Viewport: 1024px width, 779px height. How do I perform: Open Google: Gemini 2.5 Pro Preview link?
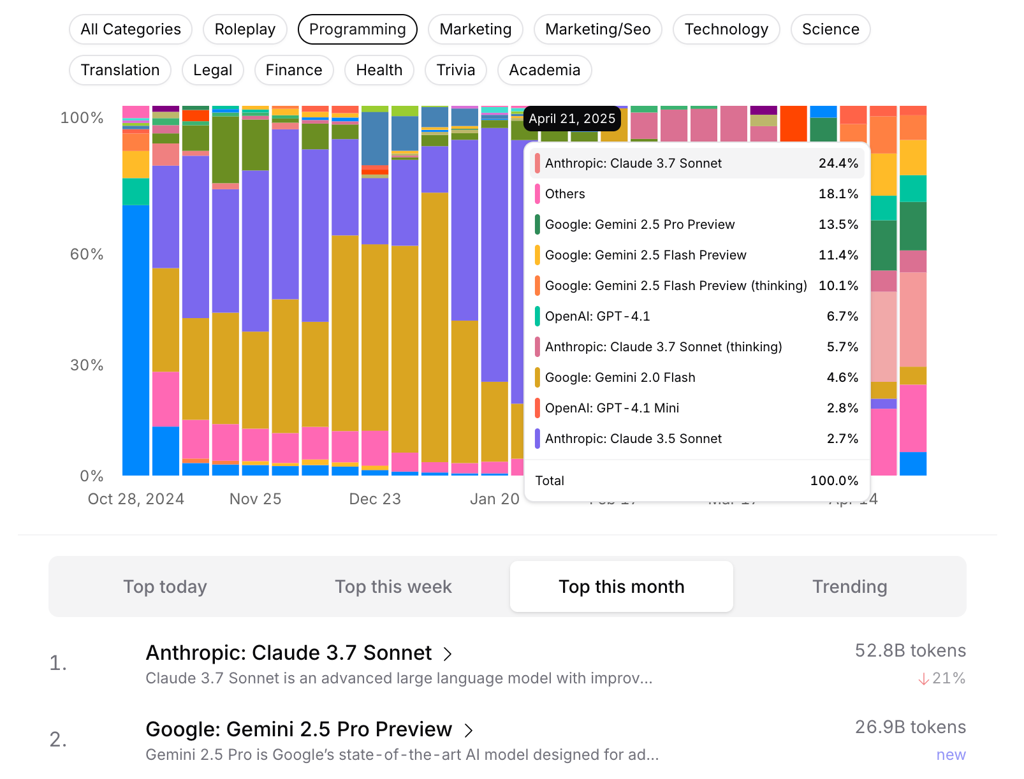coord(298,729)
